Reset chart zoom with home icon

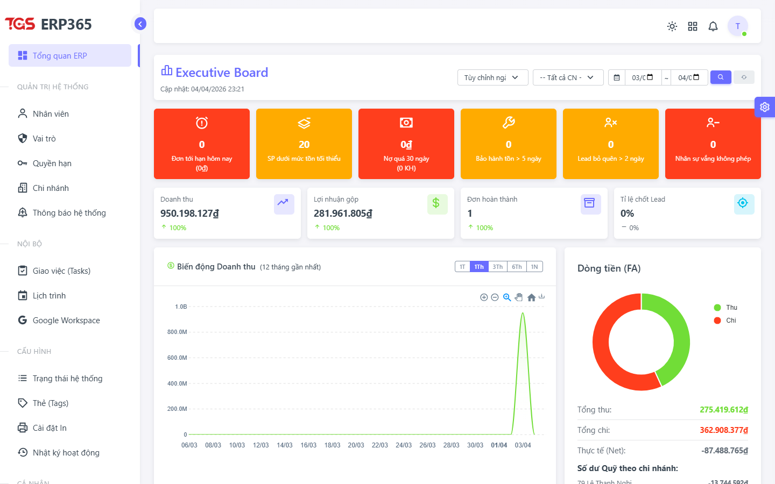[x=531, y=297]
